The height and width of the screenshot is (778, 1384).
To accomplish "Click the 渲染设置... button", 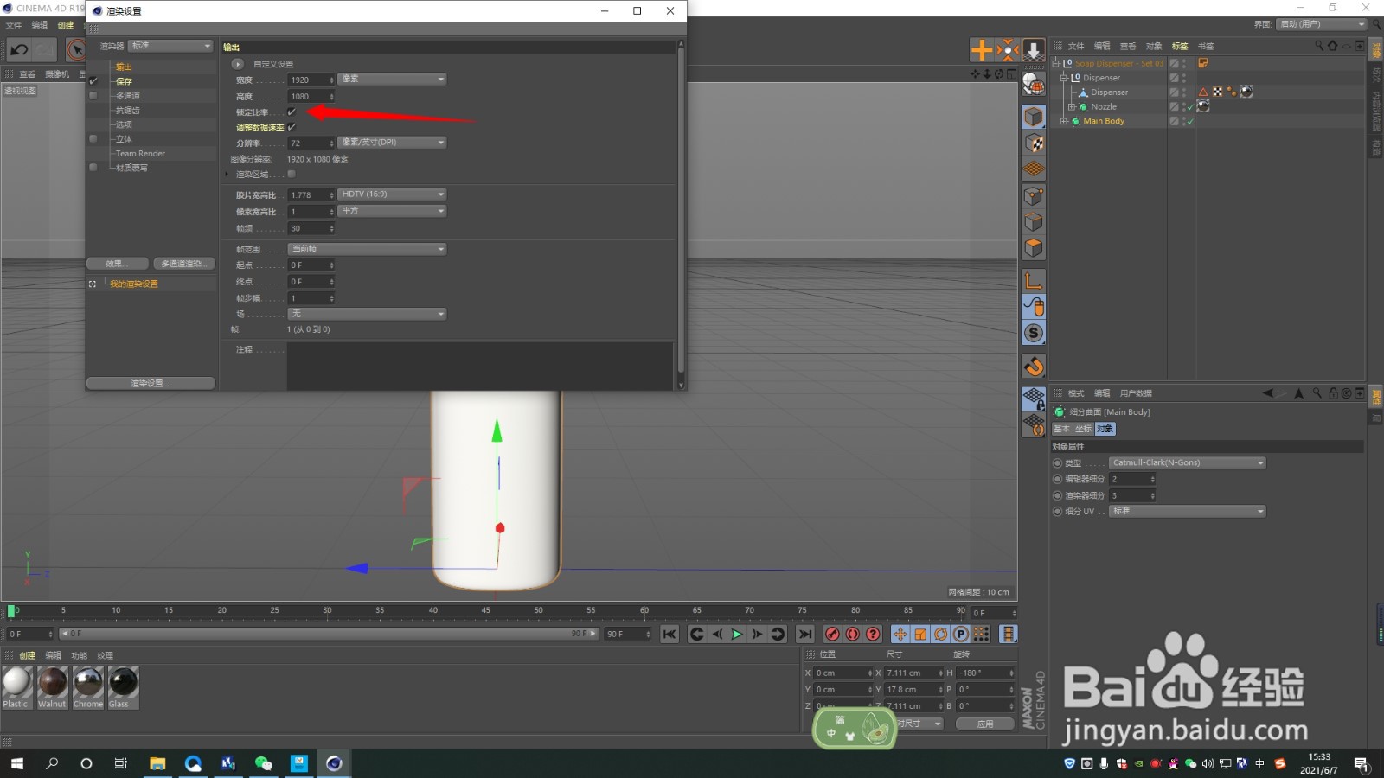I will pos(151,383).
